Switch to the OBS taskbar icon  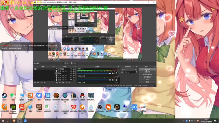click(x=19, y=121)
